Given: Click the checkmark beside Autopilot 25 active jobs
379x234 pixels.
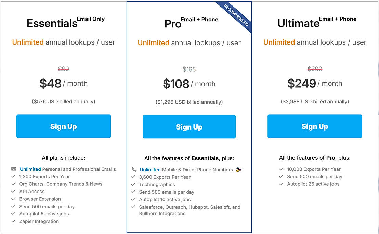Looking at the screenshot, I should [281, 184].
